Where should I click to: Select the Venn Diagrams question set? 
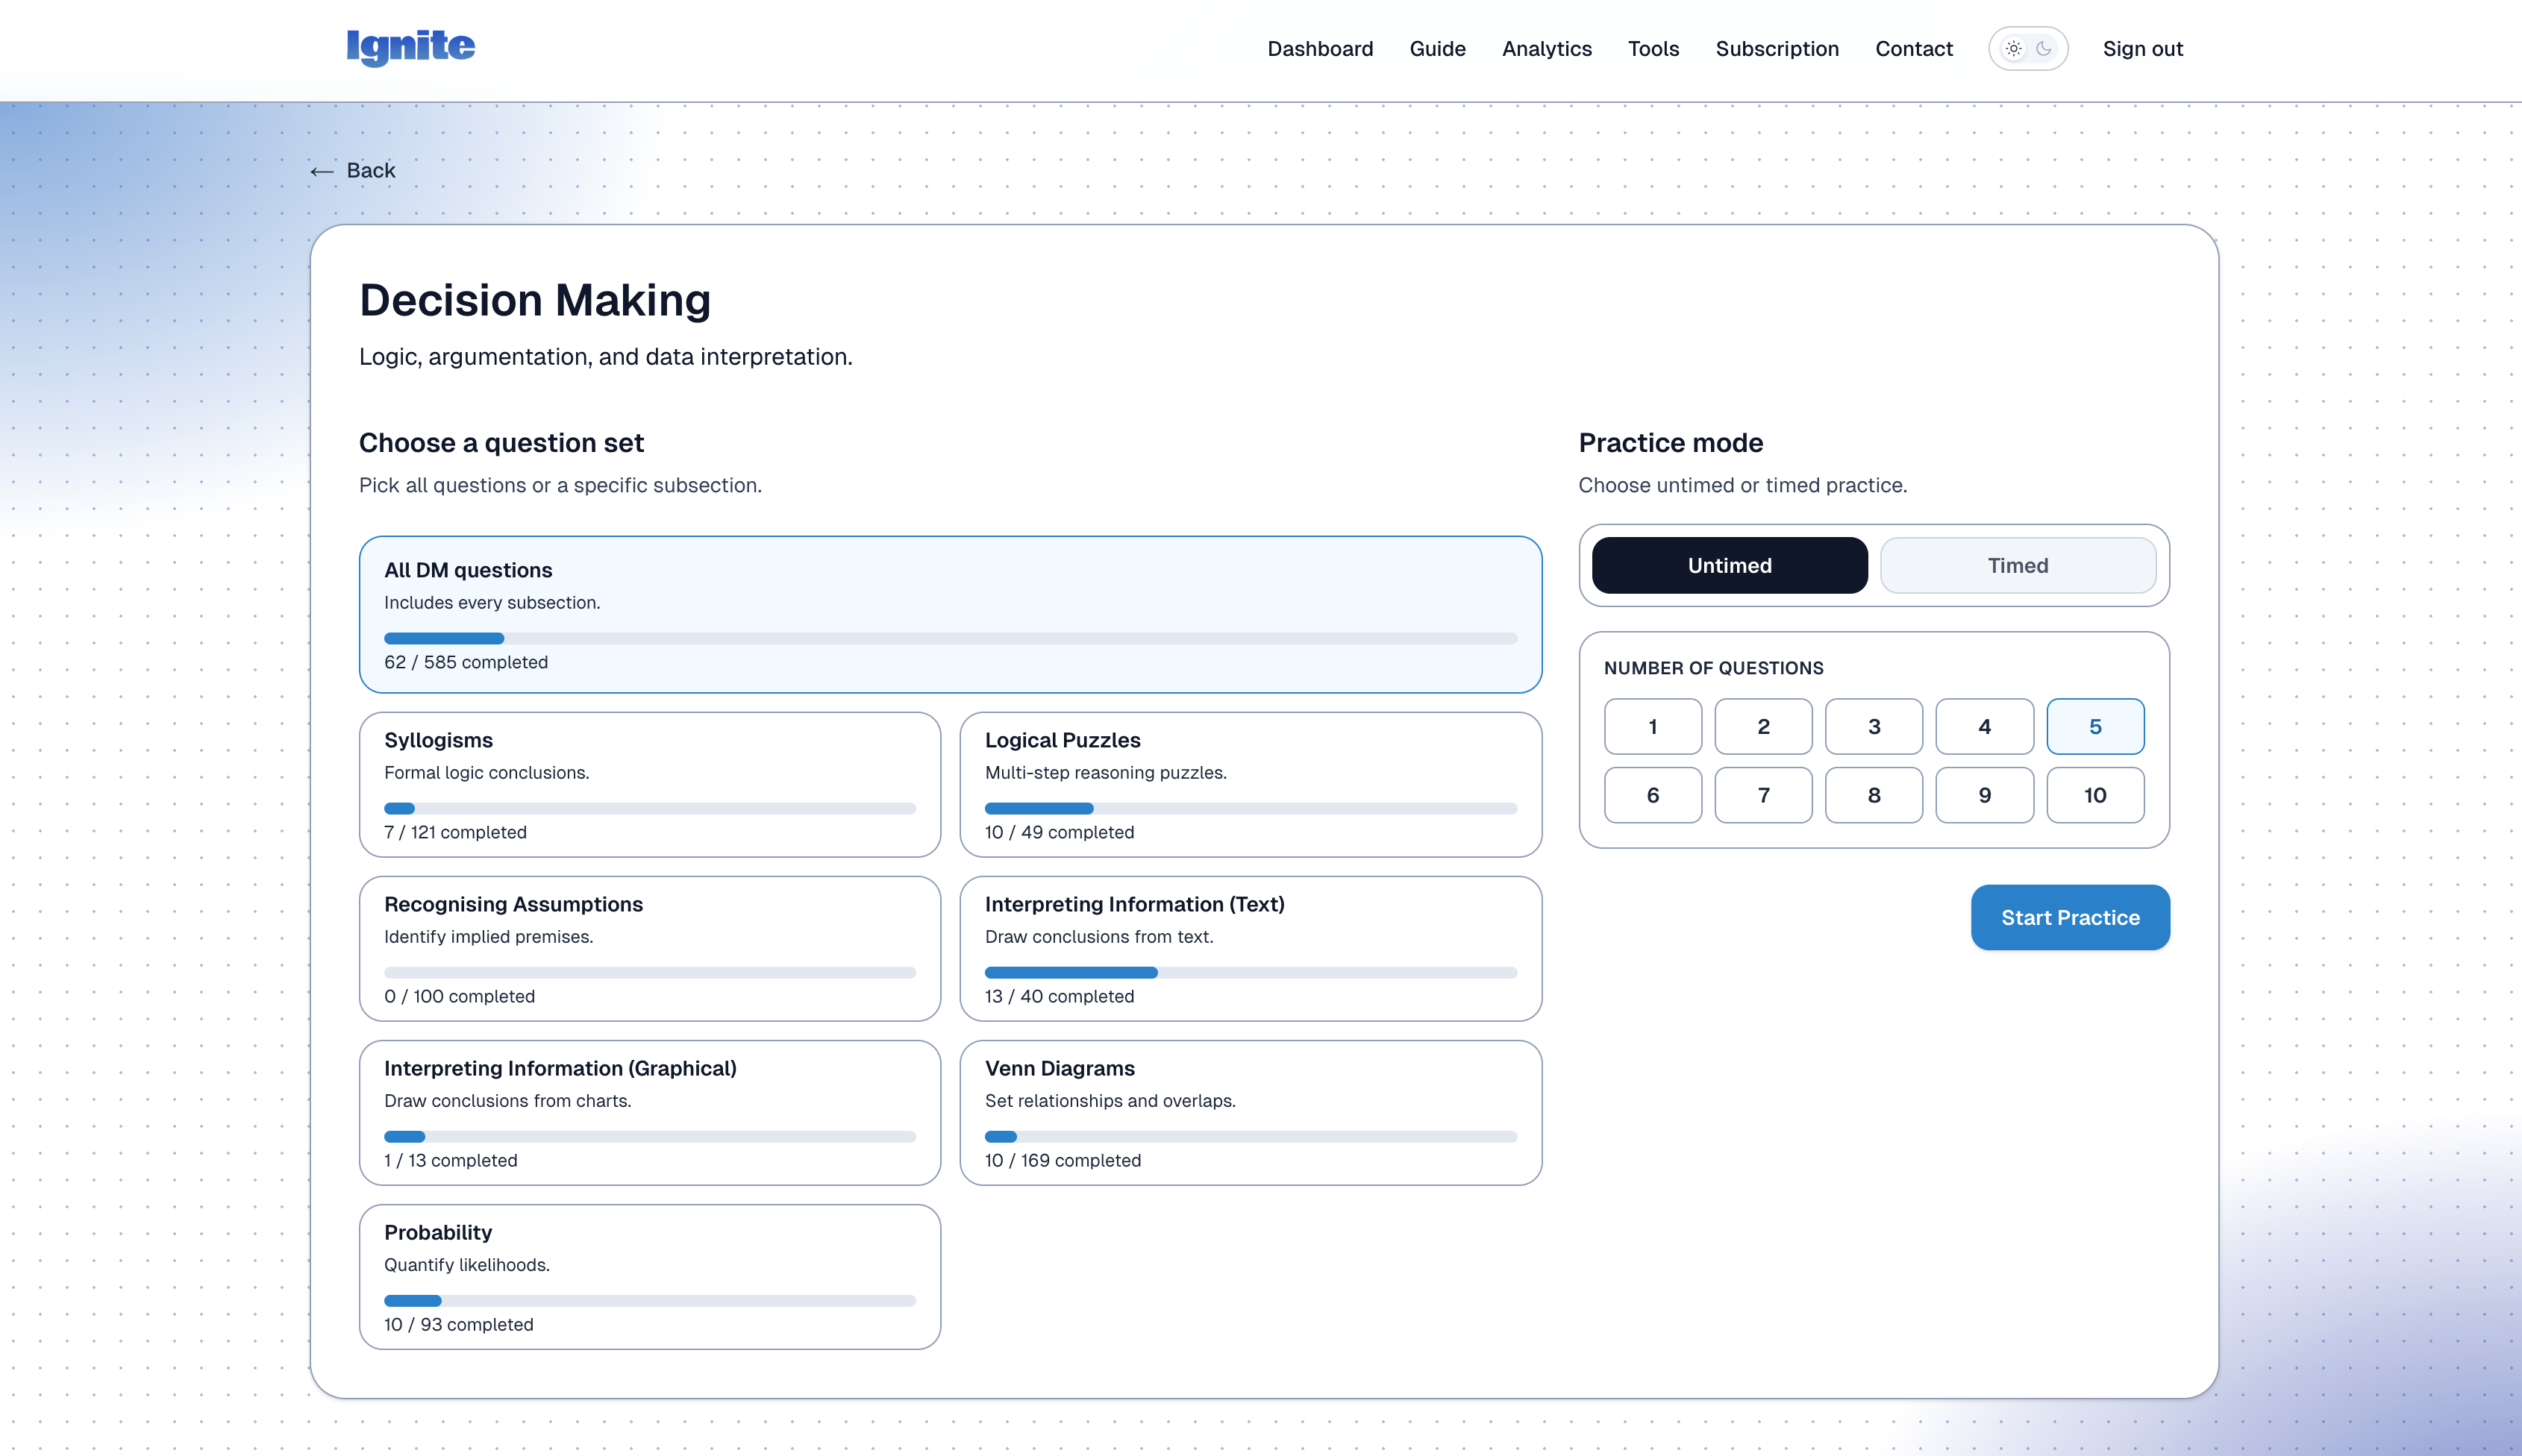1250,1112
